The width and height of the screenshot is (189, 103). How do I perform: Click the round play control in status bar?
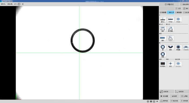(x=148, y=101)
